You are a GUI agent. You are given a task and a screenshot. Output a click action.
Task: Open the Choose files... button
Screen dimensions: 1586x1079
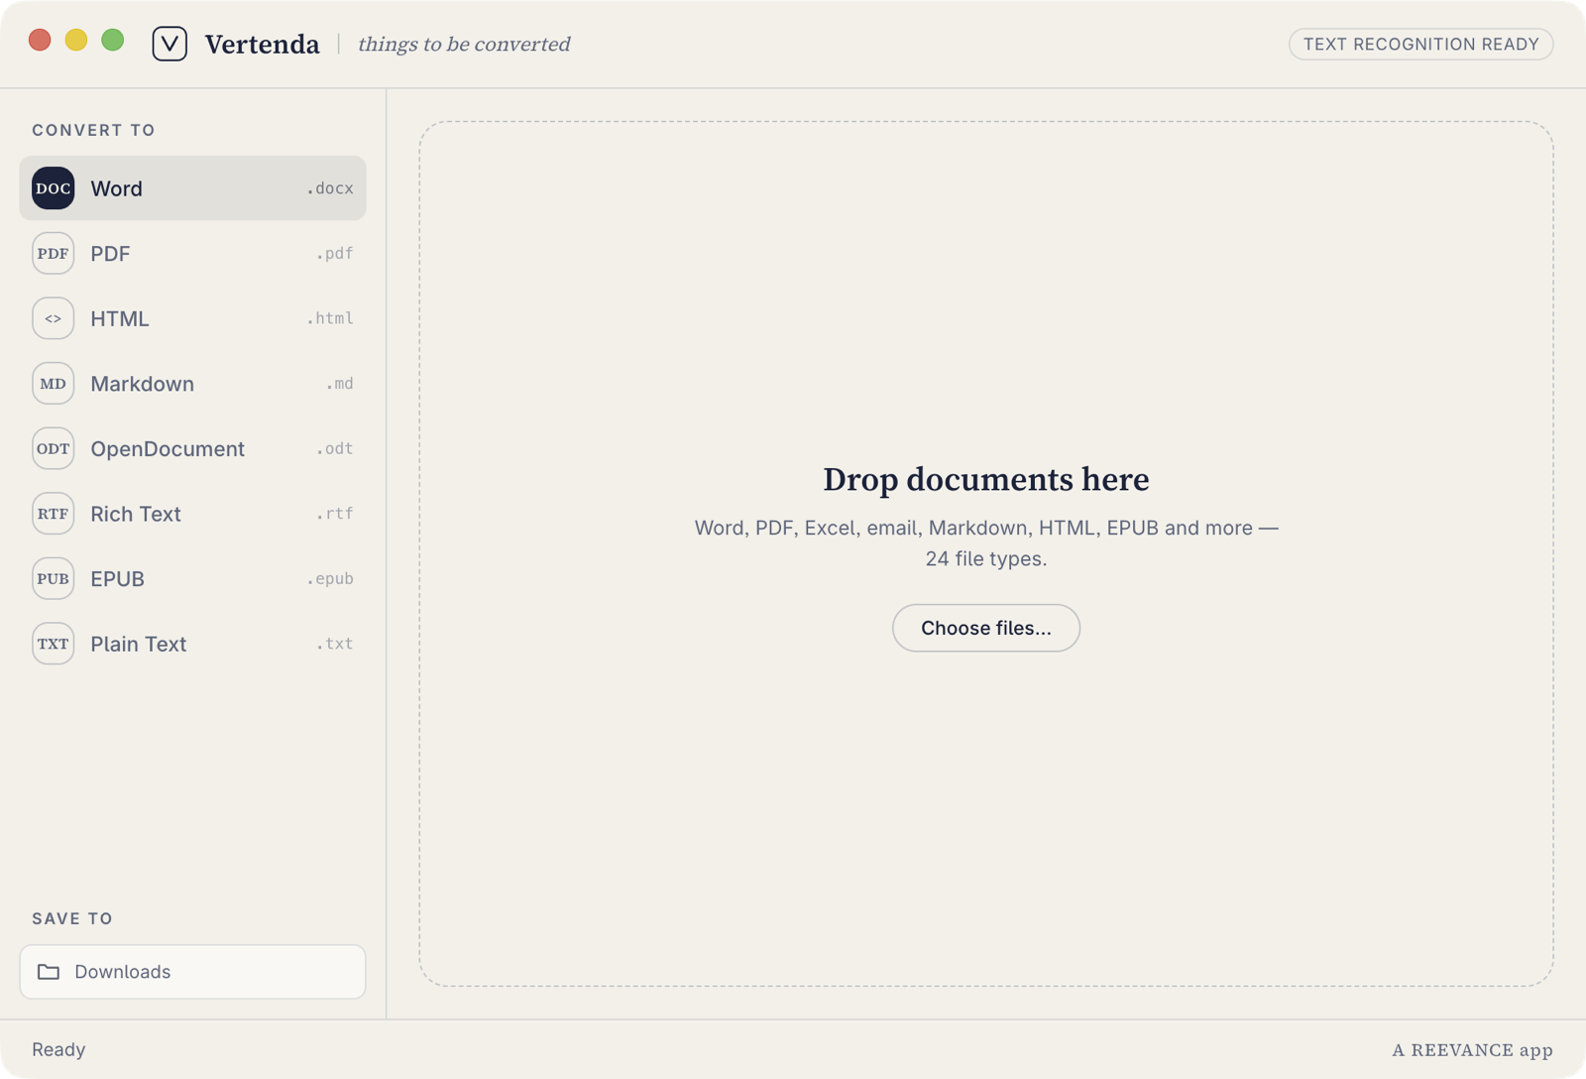pos(986,628)
